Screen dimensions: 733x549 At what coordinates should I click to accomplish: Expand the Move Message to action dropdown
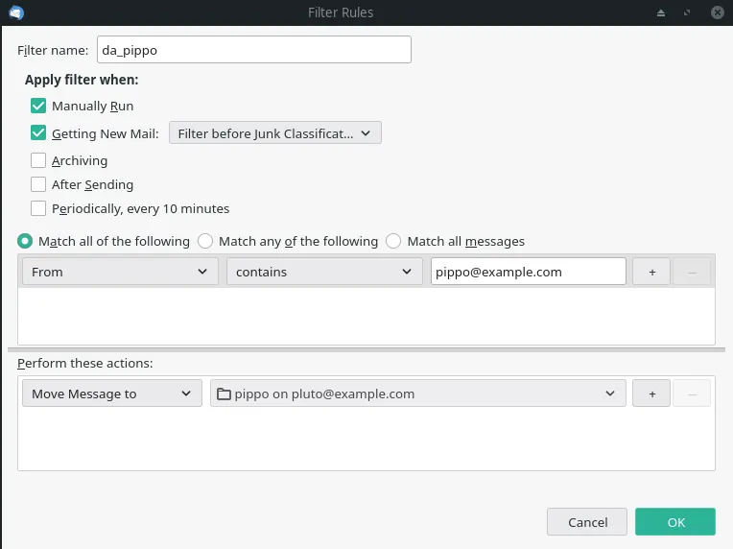(110, 394)
